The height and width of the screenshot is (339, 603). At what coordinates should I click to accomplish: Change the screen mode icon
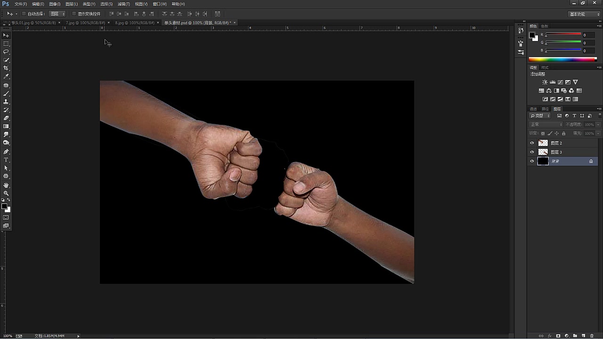pyautogui.click(x=6, y=226)
